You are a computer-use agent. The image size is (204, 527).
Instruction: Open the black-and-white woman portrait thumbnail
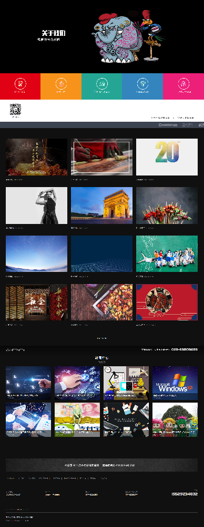pyautogui.click(x=37, y=206)
